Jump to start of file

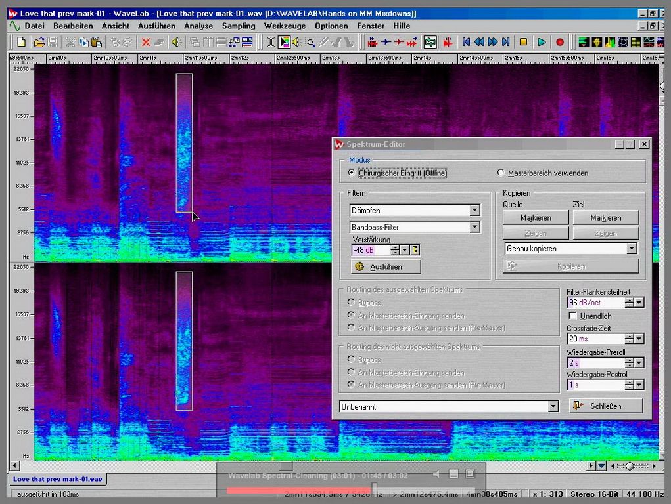click(466, 42)
